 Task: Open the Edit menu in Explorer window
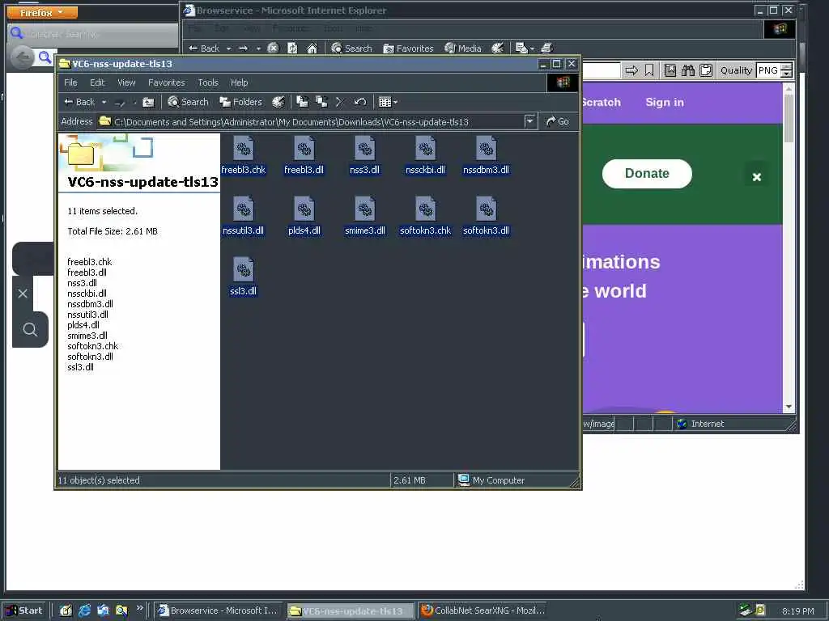[97, 82]
